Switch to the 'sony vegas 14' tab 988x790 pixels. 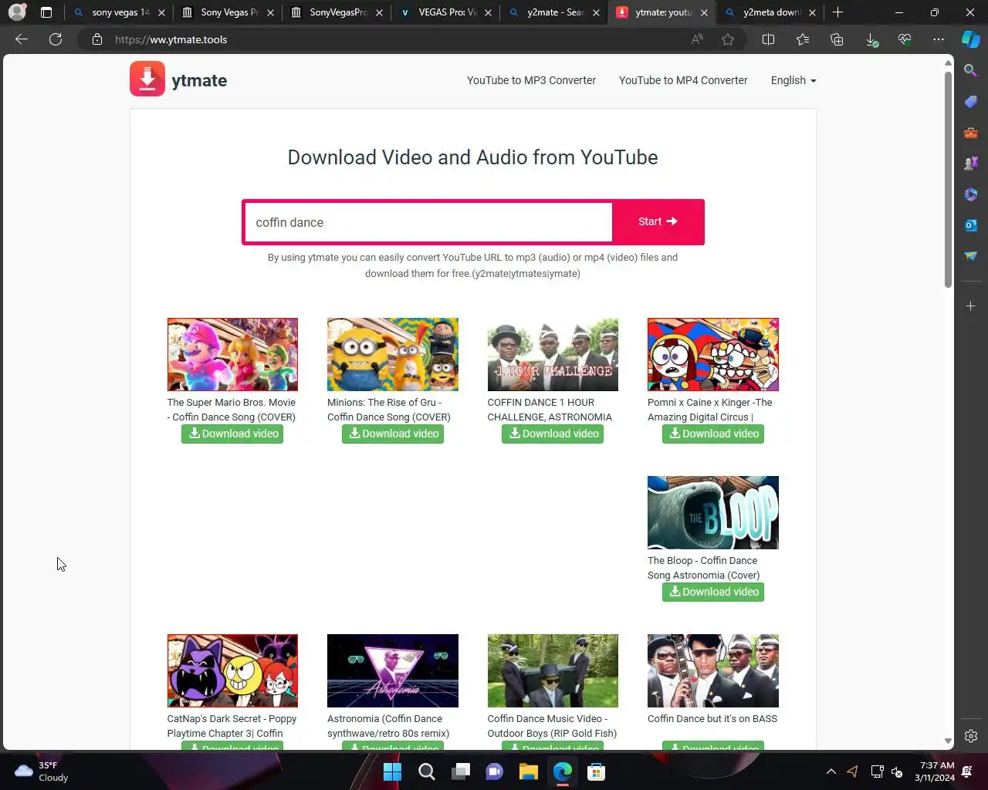(x=119, y=12)
